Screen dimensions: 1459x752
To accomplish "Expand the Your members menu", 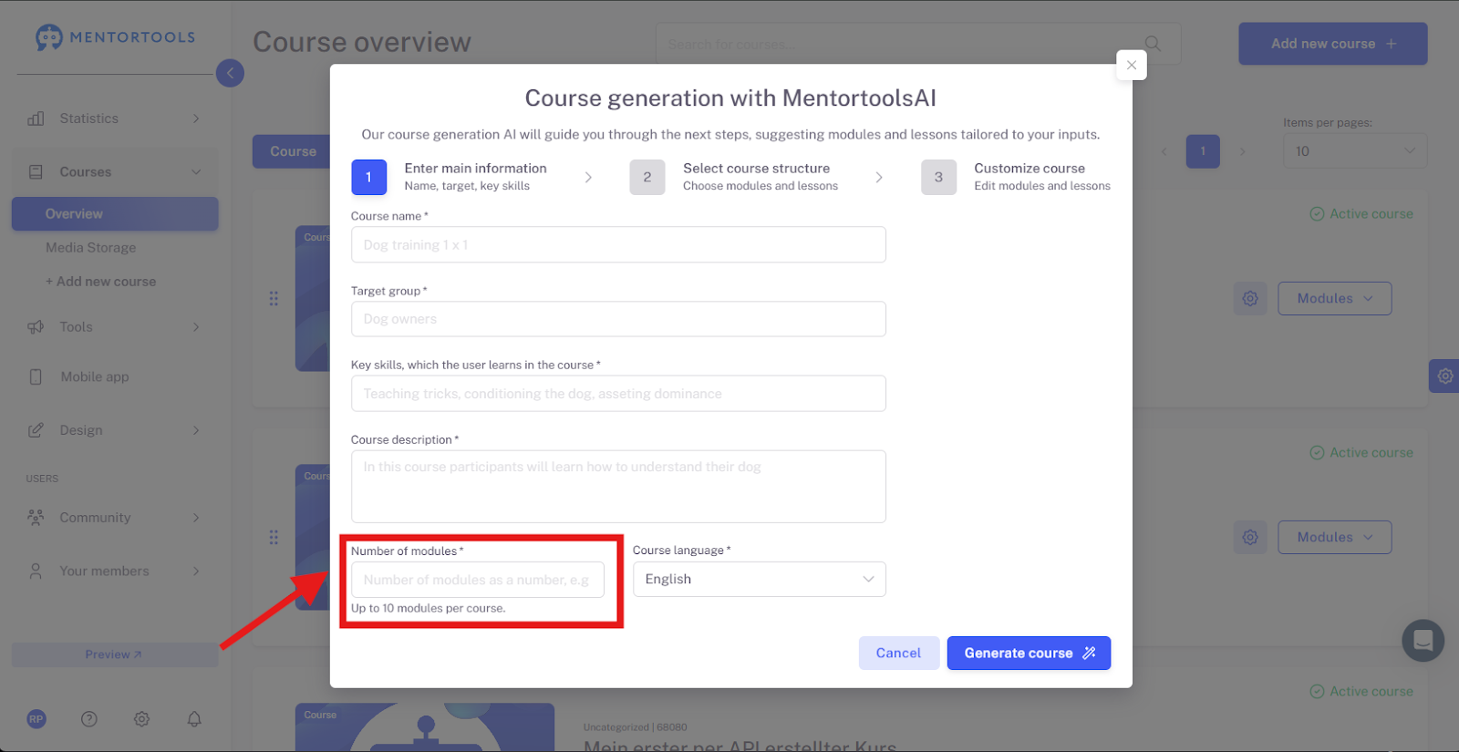I will 196,572.
